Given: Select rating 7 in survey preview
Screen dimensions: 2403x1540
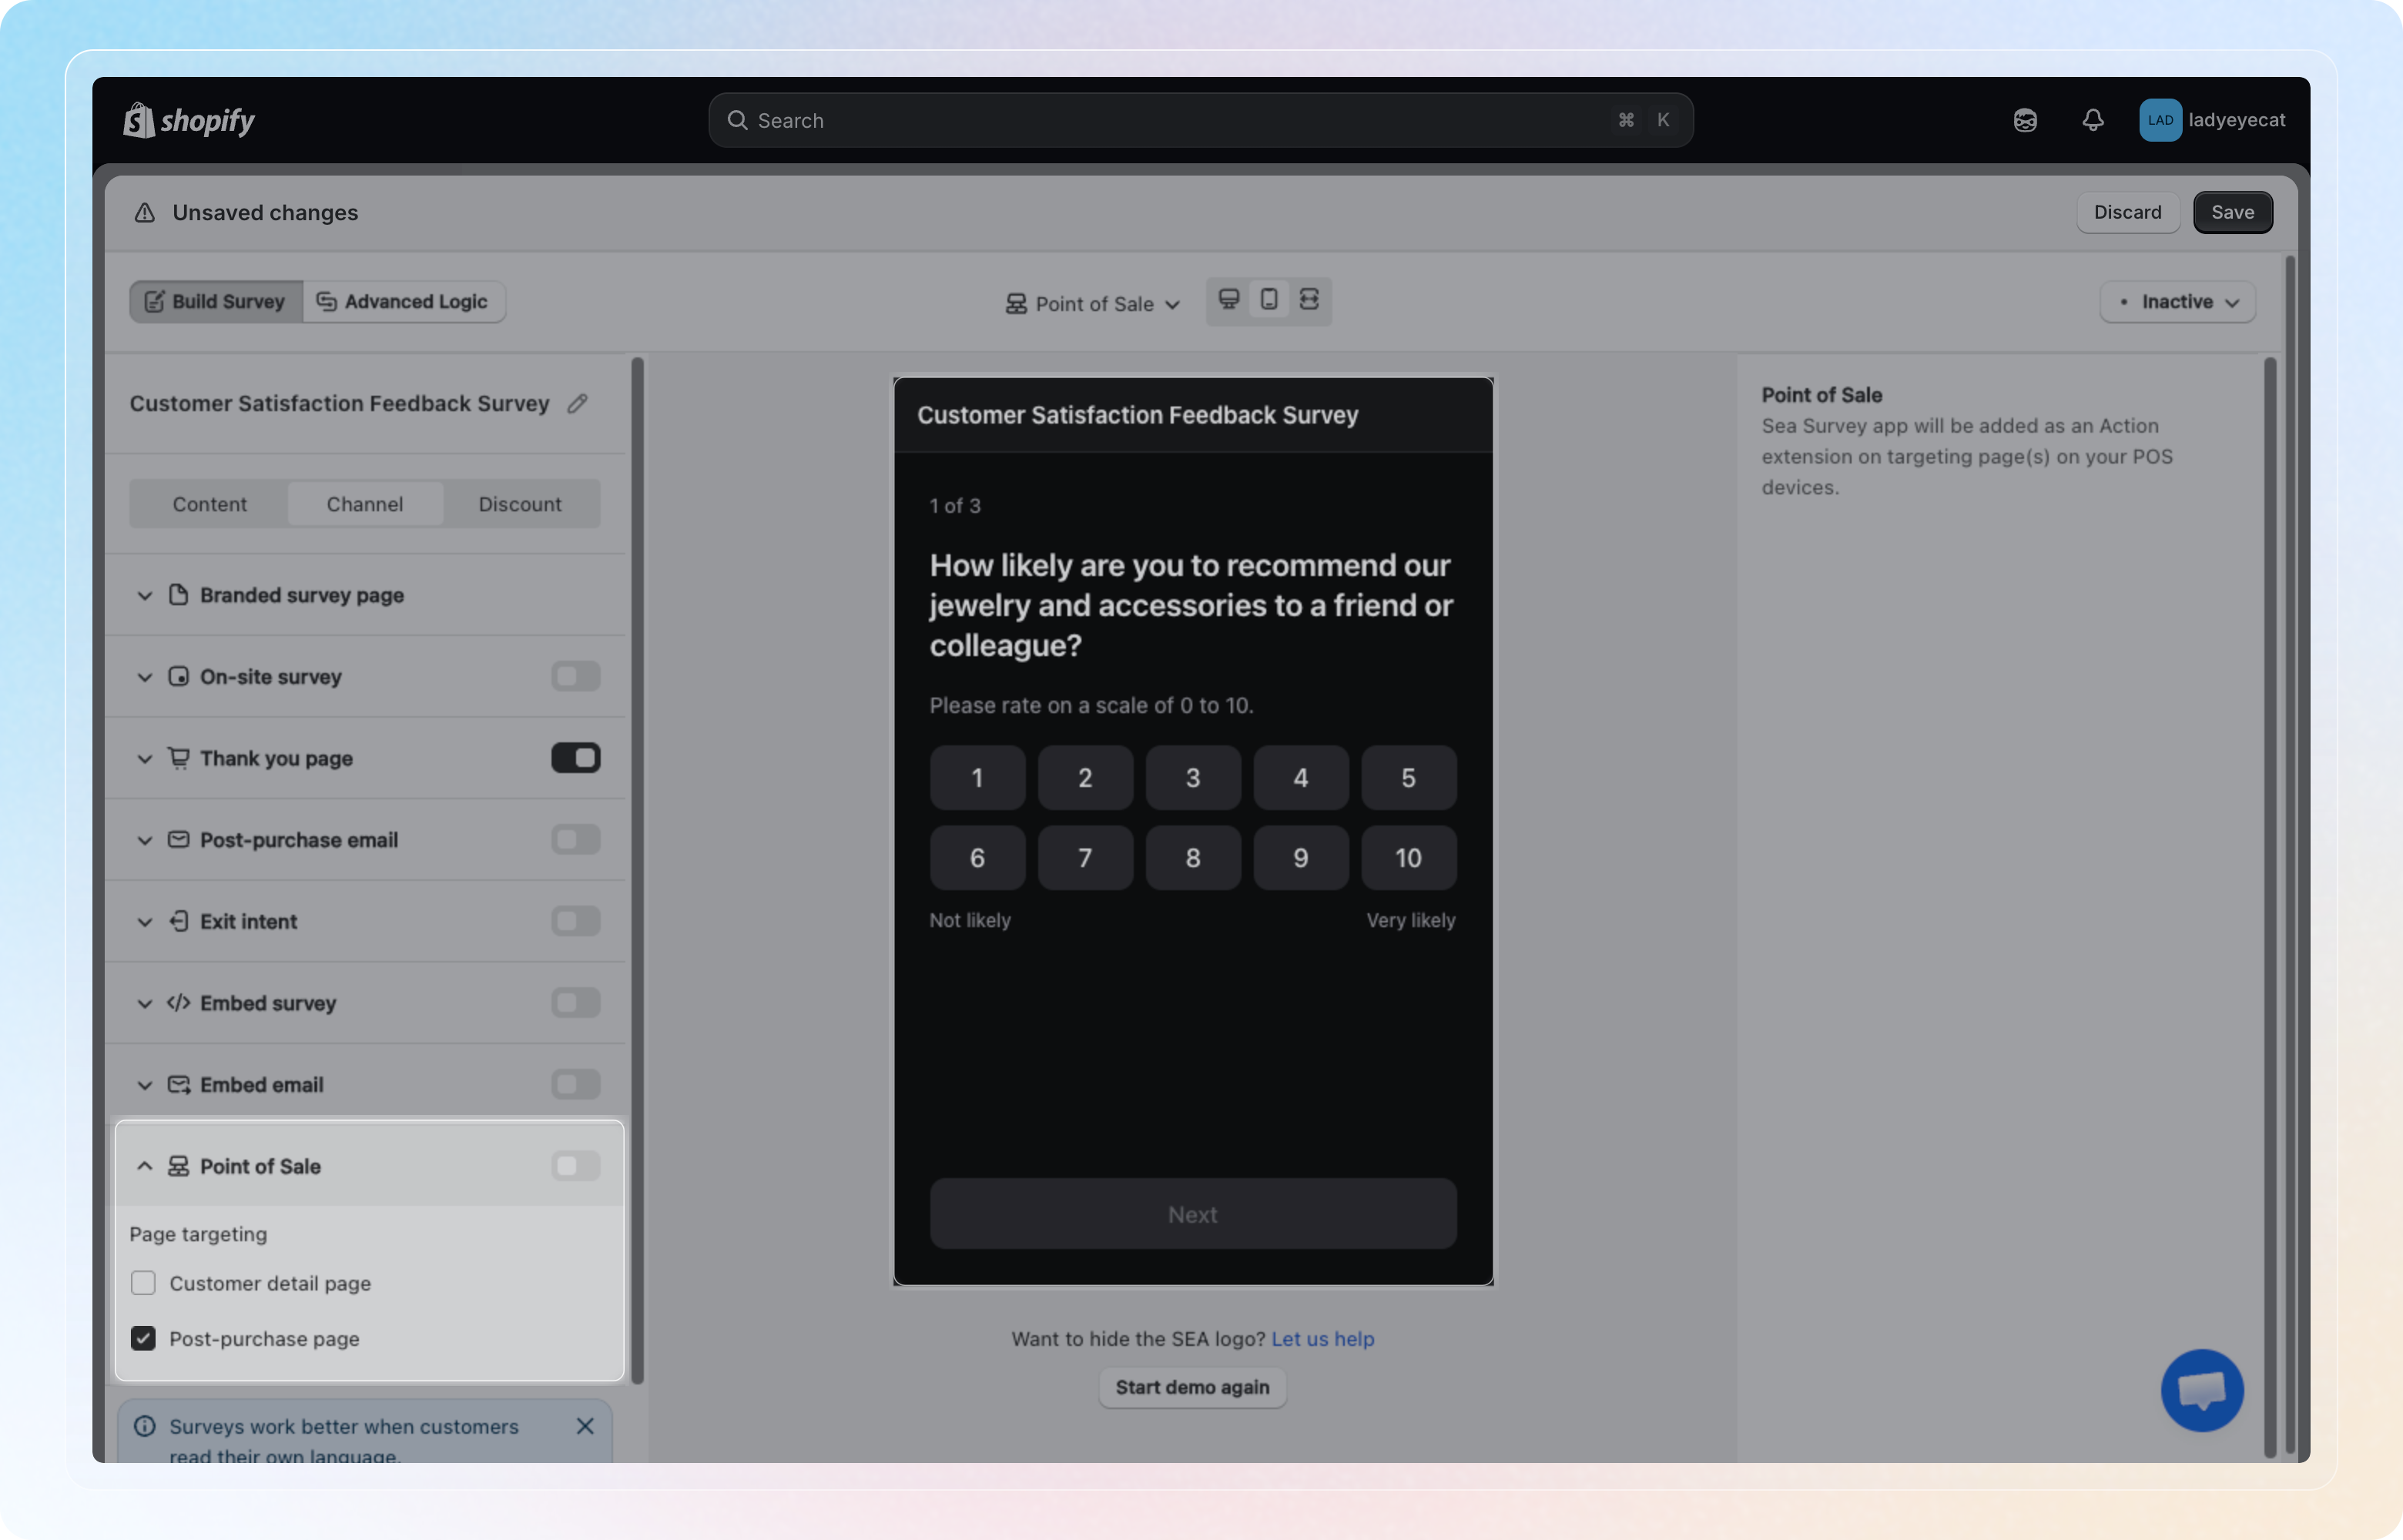Looking at the screenshot, I should (1085, 858).
